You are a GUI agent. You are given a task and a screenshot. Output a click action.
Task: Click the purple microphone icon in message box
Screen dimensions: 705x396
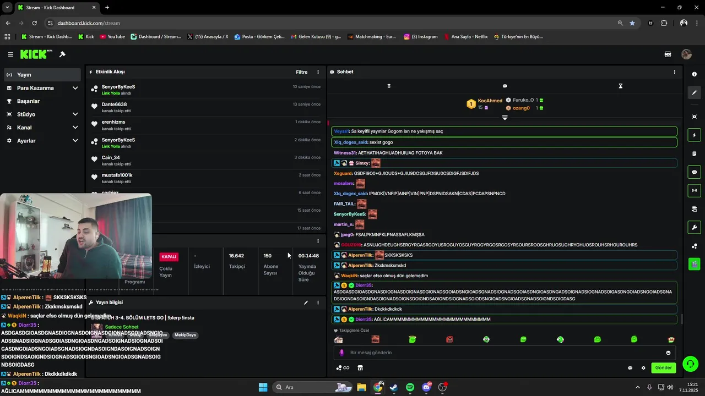tap(341, 353)
